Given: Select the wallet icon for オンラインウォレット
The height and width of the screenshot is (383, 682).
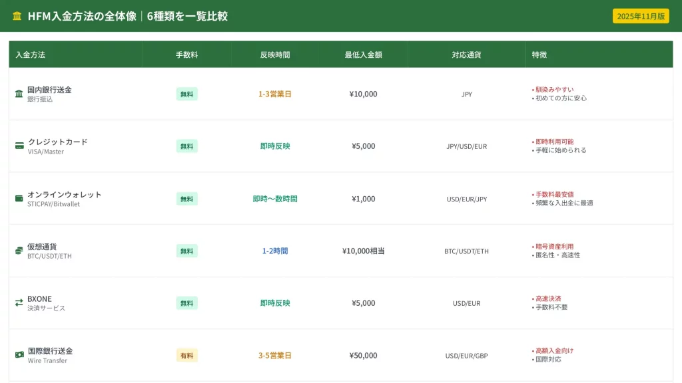Looking at the screenshot, I should click(x=19, y=198).
